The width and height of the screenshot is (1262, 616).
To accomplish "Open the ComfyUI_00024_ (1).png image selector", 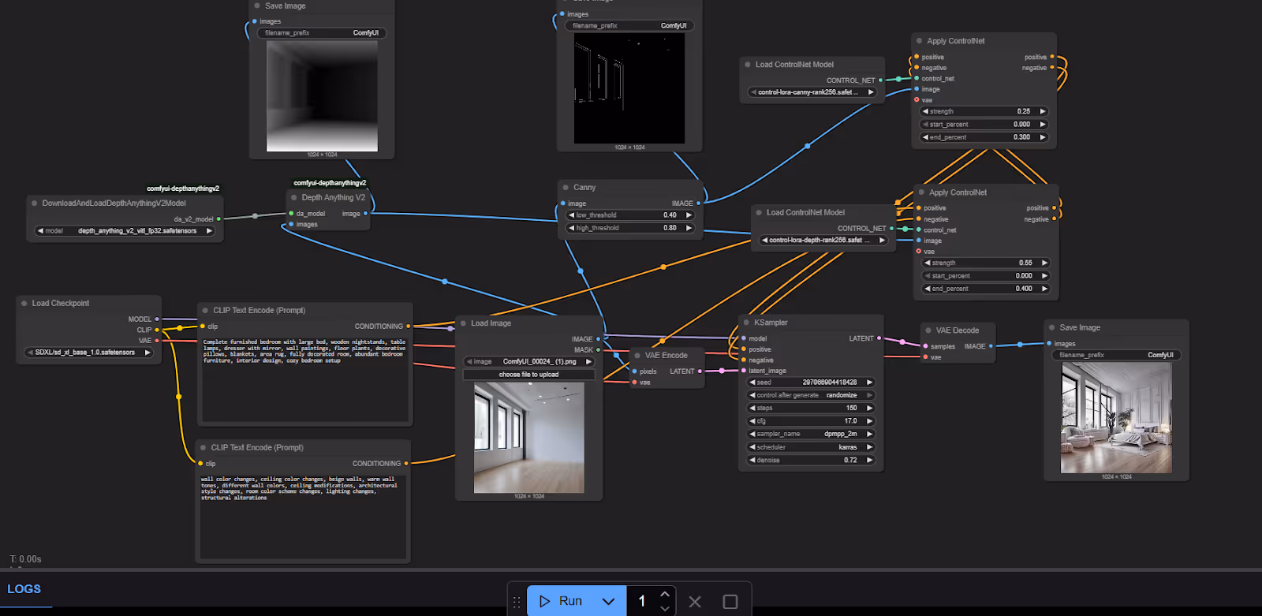I will point(528,362).
